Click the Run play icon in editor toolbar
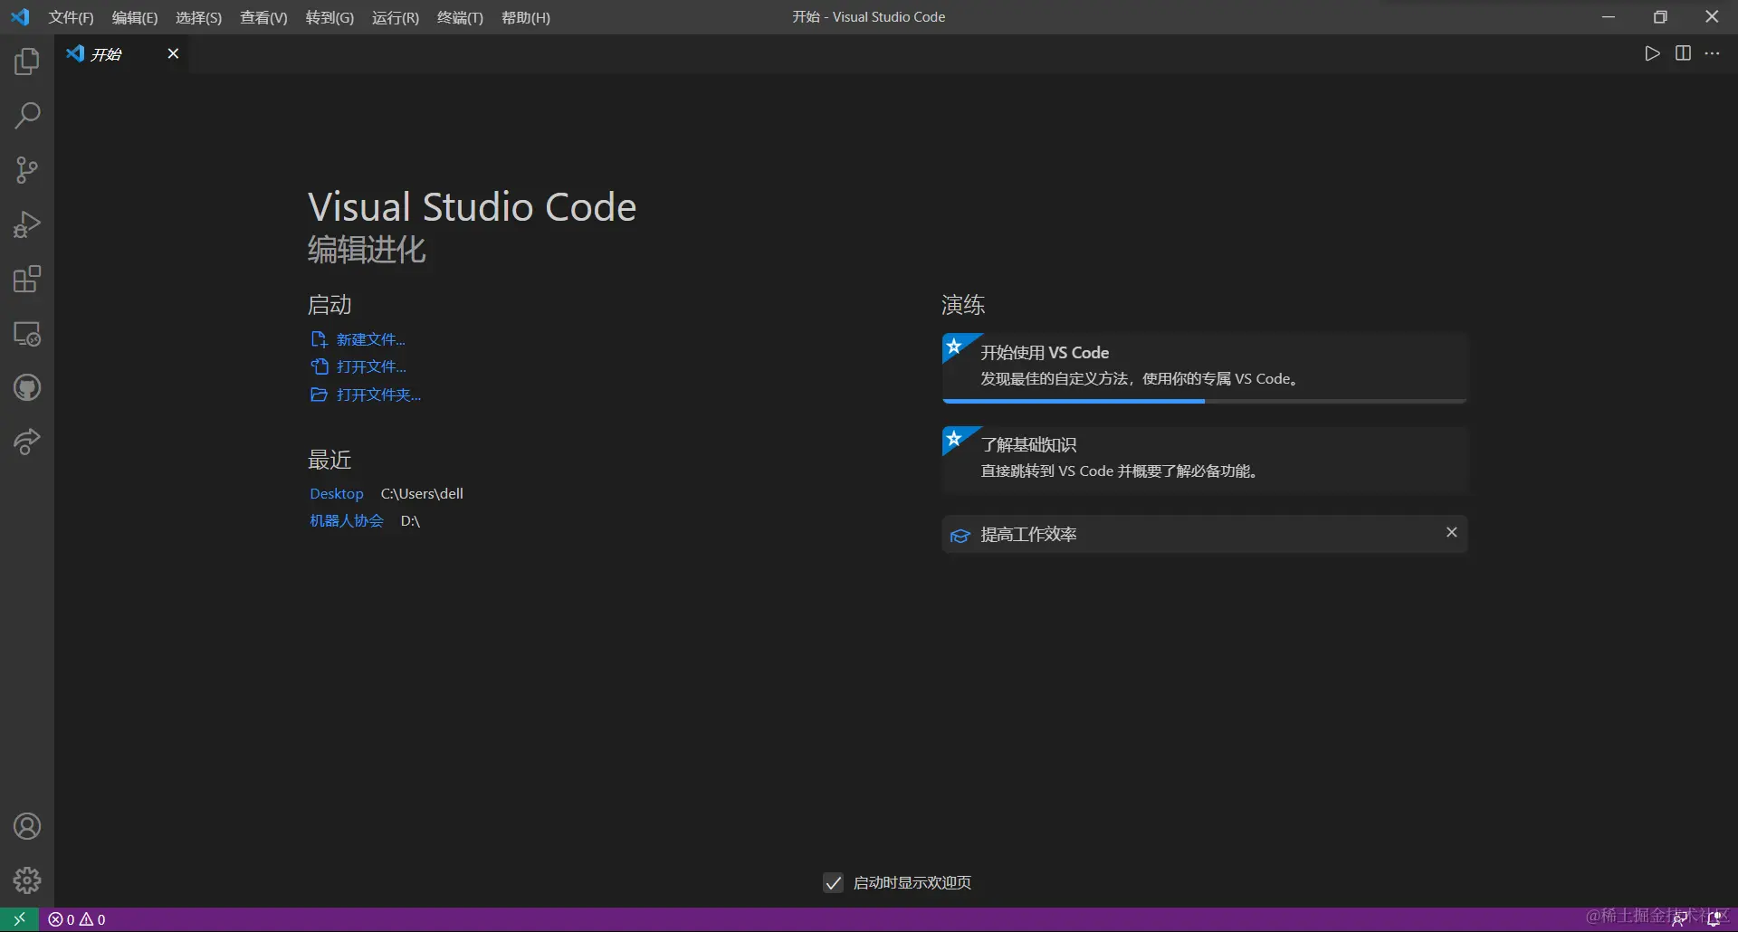The height and width of the screenshot is (932, 1738). click(x=1652, y=53)
